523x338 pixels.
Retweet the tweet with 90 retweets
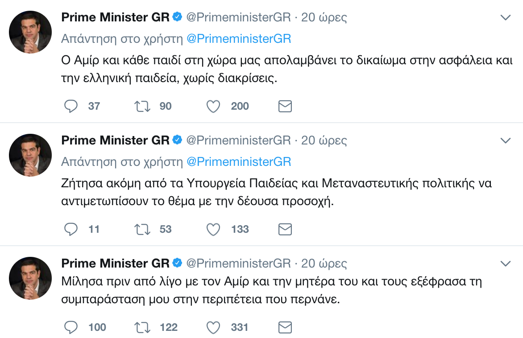[x=142, y=106]
